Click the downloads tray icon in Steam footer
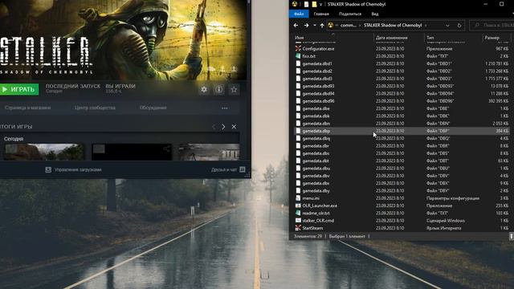Image resolution: width=514 pixels, height=289 pixels. 48,169
